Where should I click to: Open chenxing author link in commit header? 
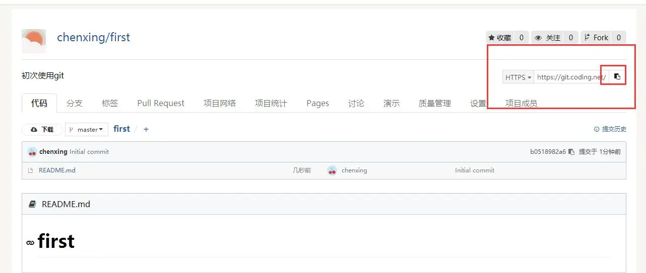(53, 152)
